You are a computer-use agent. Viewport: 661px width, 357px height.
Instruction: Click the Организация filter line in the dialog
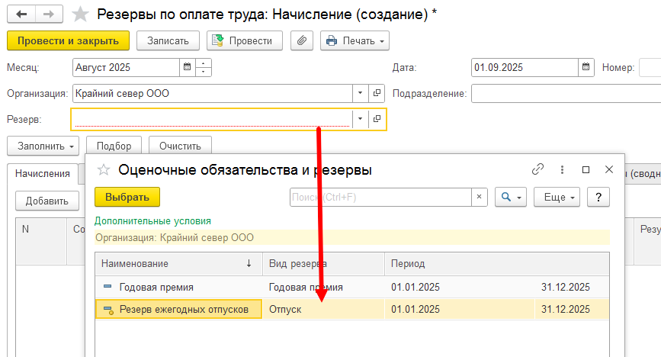coord(352,237)
